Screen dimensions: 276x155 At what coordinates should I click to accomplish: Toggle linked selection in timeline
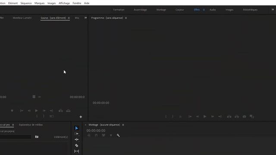[103, 135]
